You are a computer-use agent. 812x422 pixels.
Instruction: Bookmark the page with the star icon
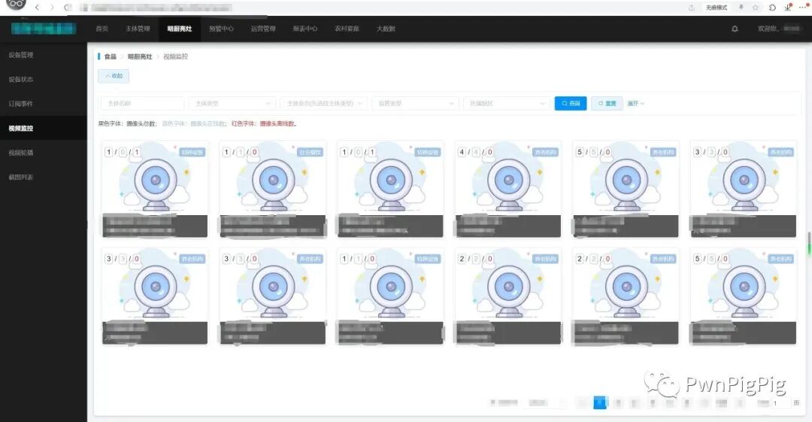coord(756,8)
